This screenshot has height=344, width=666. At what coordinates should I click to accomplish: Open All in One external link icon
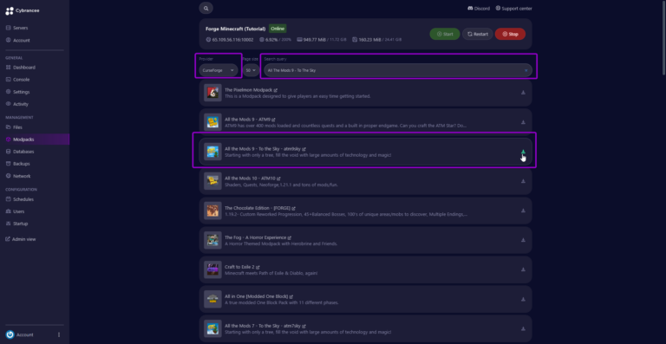coord(291,296)
